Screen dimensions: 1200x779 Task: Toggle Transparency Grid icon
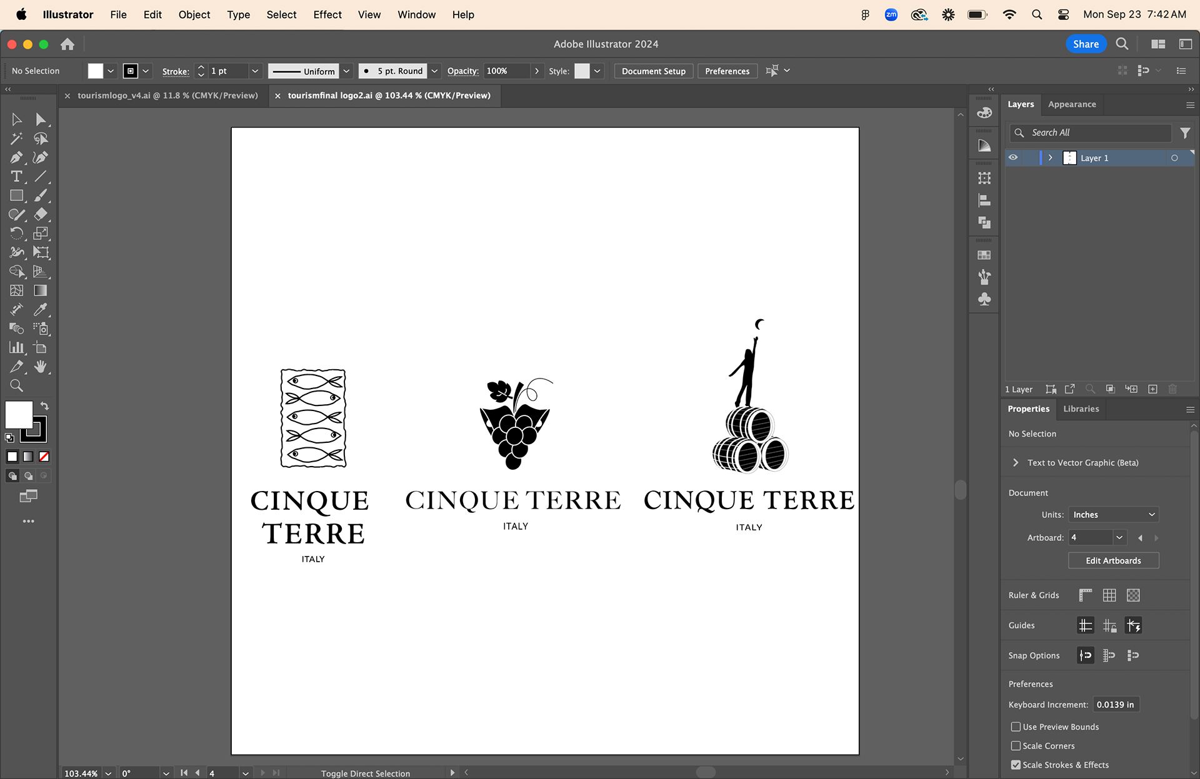click(x=1133, y=595)
